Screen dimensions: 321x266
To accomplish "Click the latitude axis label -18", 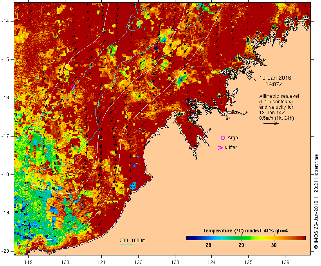I will pyautogui.click(x=5, y=174).
